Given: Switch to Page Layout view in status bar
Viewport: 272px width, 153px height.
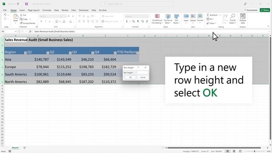Looking at the screenshot, I should click(234, 151).
